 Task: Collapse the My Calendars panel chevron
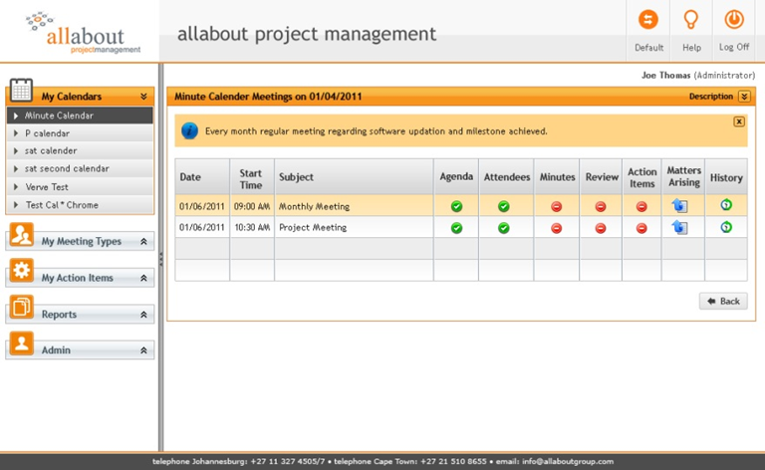[x=143, y=97]
